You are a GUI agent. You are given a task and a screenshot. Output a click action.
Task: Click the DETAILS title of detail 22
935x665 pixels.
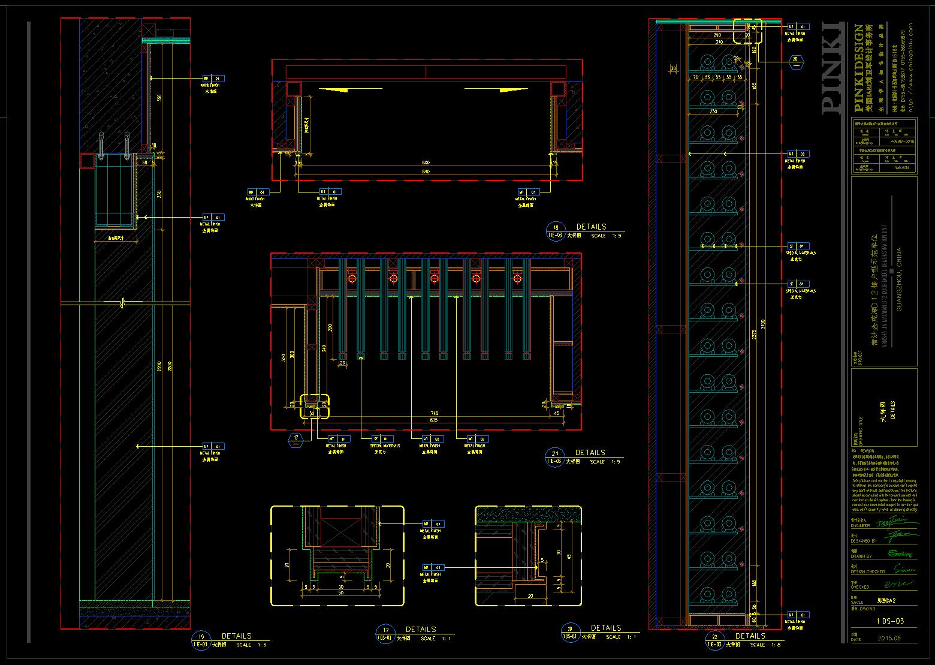coord(750,636)
